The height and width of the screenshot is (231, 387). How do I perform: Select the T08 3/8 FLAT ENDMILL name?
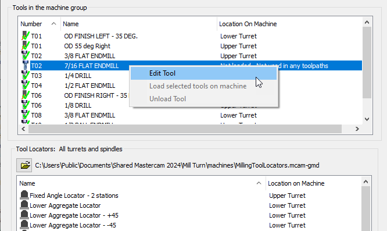(89, 115)
